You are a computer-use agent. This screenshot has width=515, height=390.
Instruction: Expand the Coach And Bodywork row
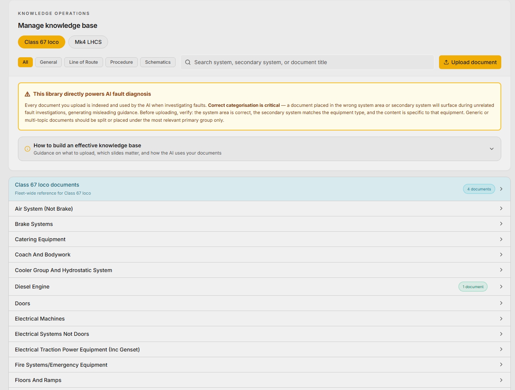point(260,255)
